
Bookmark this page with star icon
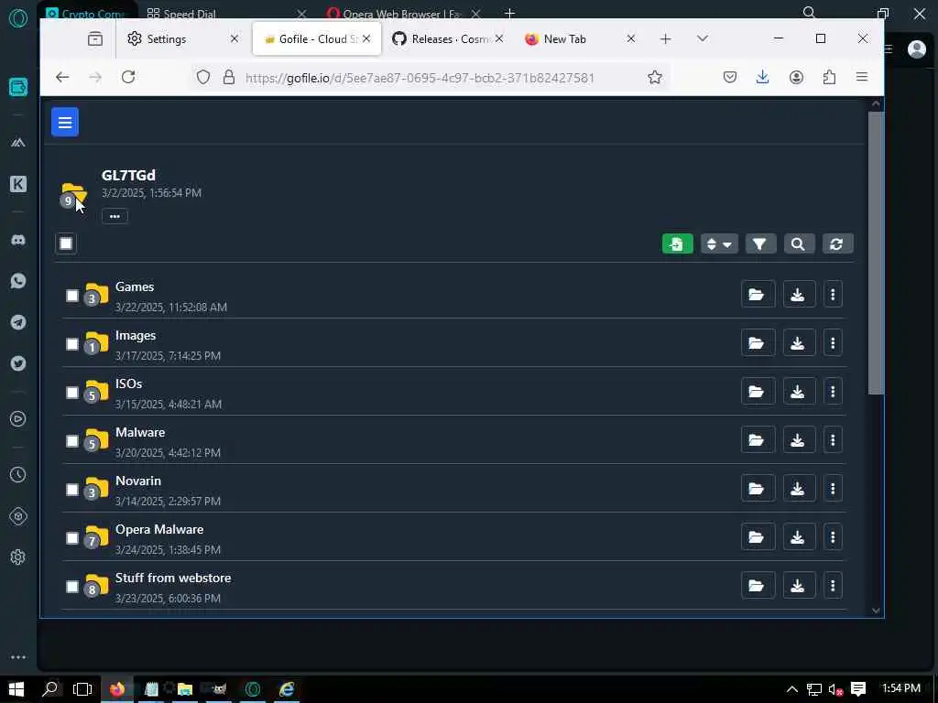(655, 77)
